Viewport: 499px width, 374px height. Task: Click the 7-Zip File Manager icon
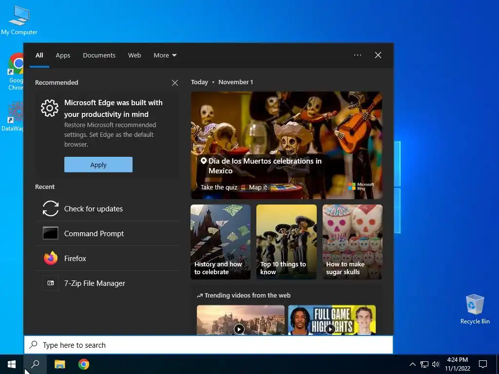pos(51,283)
